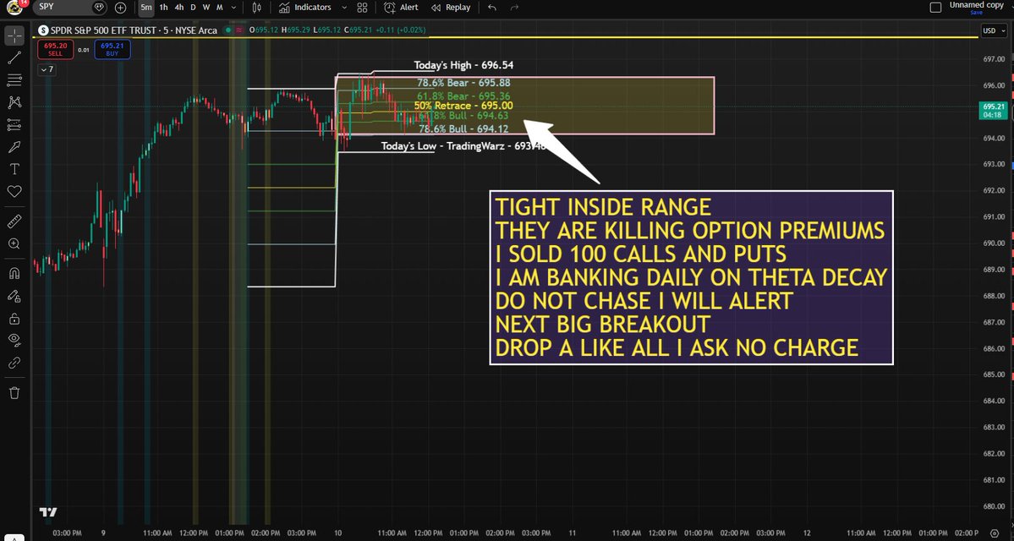1014x541 pixels.
Task: Toggle lock all drawings
Action: 14,319
